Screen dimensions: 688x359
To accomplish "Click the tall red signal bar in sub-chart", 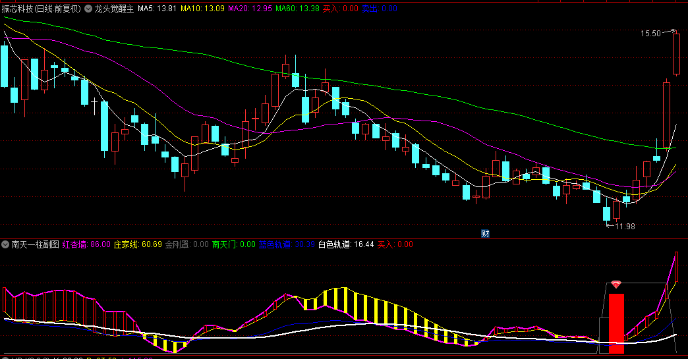I will click(x=616, y=323).
